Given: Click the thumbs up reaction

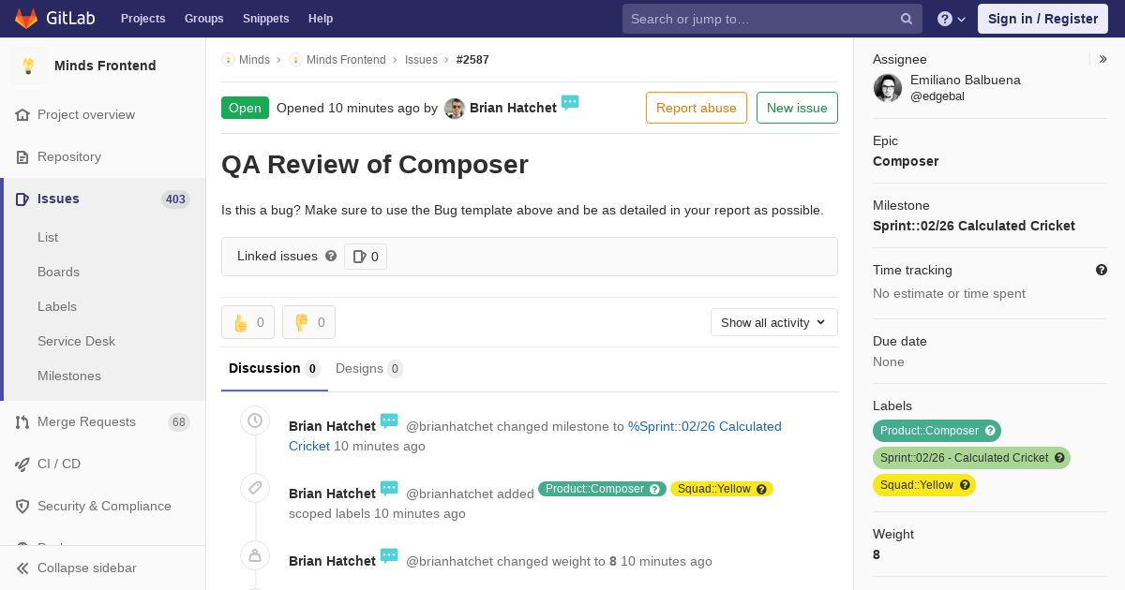Looking at the screenshot, I should pos(248,322).
